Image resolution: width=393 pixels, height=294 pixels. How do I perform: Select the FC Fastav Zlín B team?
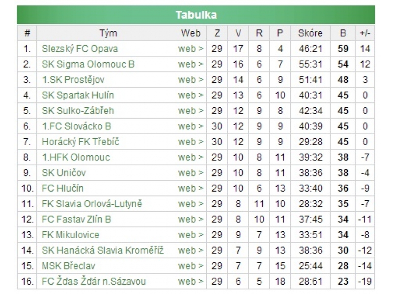pos(77,220)
